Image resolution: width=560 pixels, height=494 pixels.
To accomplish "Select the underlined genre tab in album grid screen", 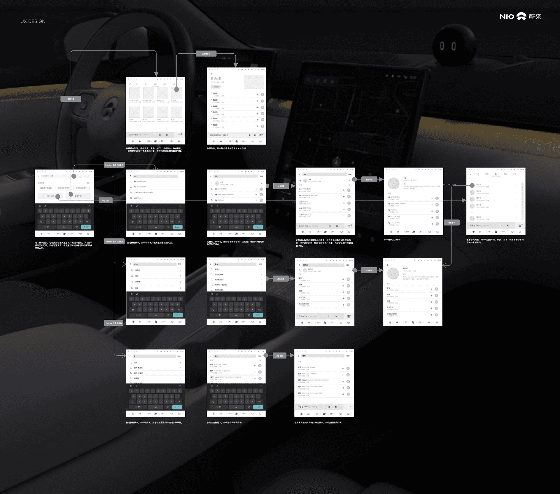I will point(155,84).
